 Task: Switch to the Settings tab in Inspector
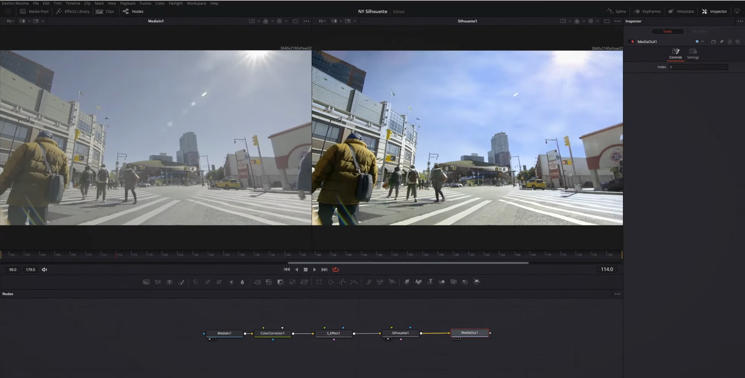(693, 54)
